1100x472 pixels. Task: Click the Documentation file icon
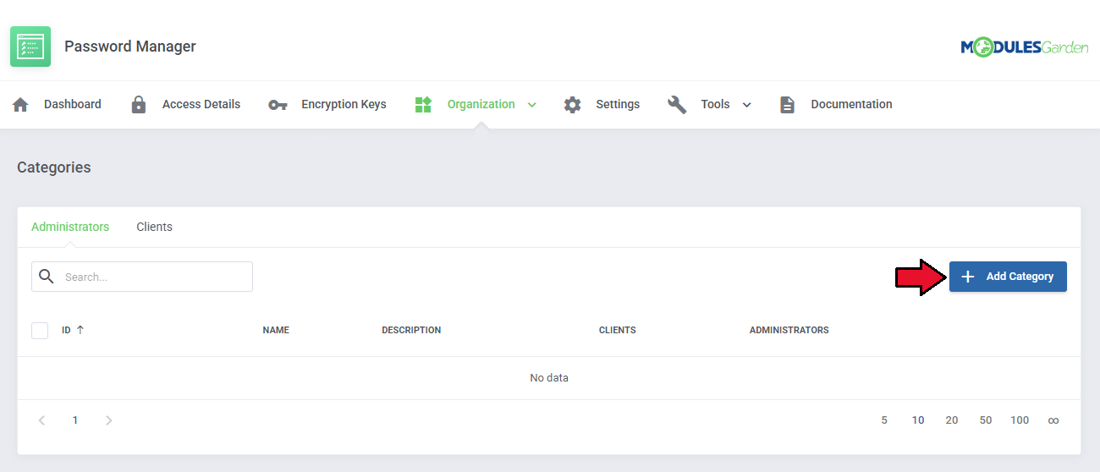787,105
